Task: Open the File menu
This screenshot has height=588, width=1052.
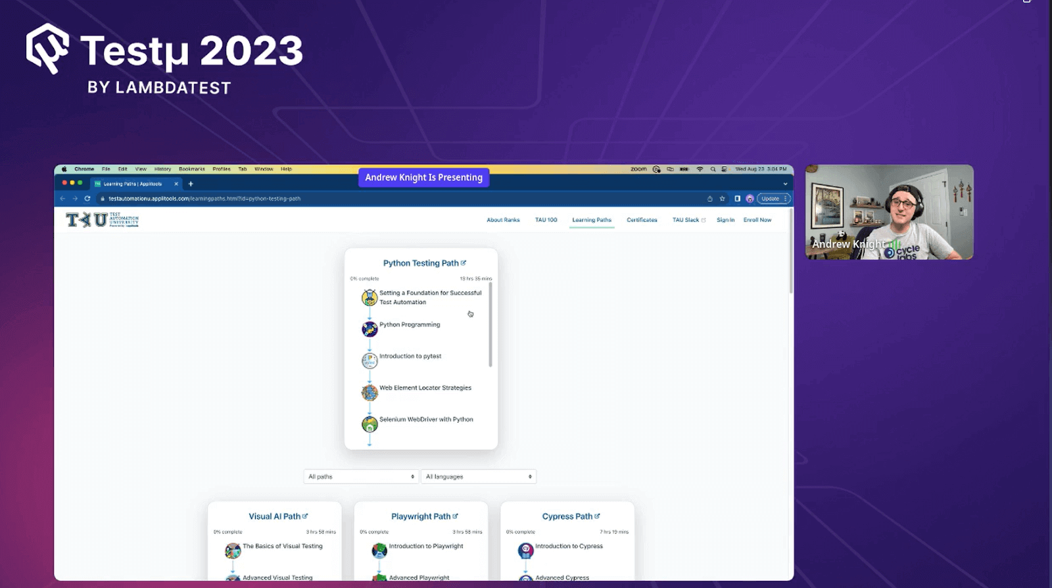Action: coord(106,169)
